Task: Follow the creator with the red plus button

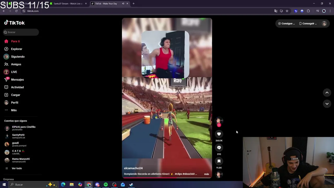Action: pyautogui.click(x=219, y=125)
